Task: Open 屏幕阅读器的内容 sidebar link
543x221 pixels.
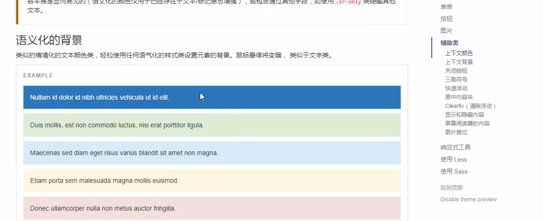Action: [x=467, y=123]
